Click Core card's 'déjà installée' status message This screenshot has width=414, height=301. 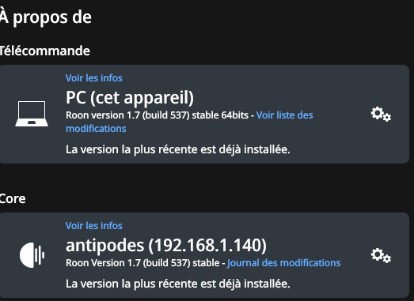click(x=177, y=284)
